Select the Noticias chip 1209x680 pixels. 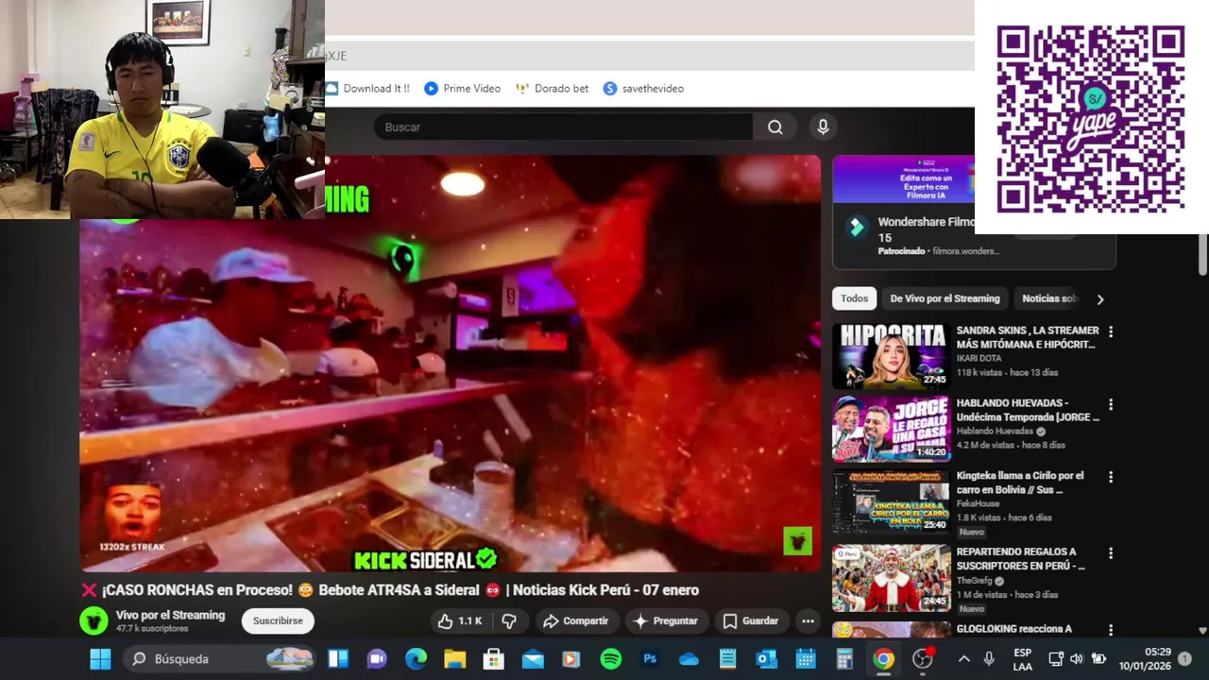point(1048,298)
